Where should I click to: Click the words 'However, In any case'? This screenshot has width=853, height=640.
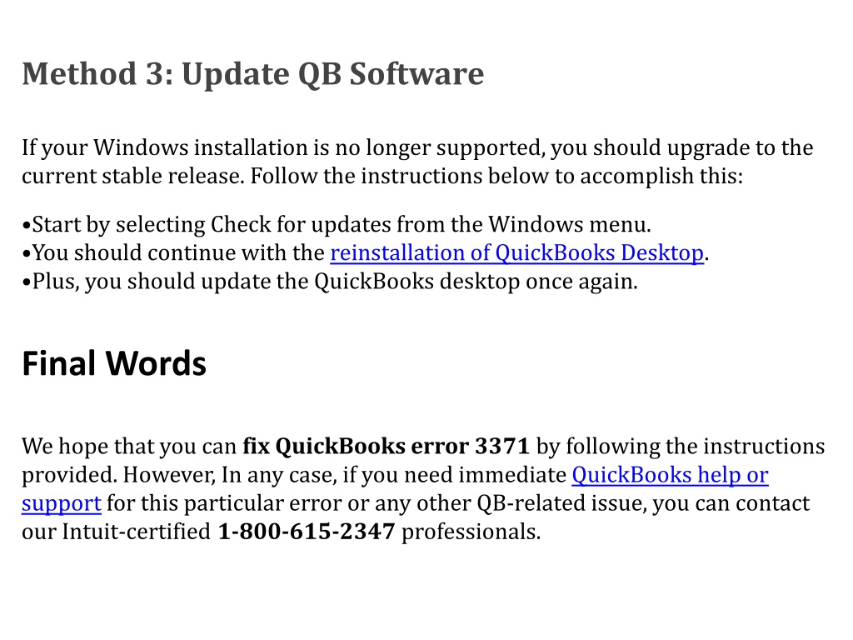(230, 475)
